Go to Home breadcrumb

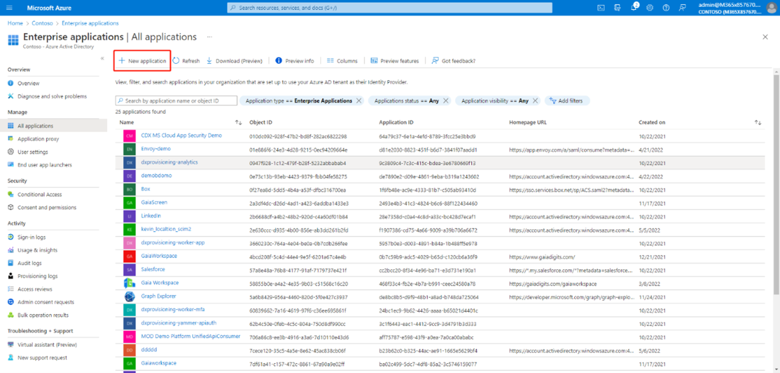pyautogui.click(x=15, y=23)
